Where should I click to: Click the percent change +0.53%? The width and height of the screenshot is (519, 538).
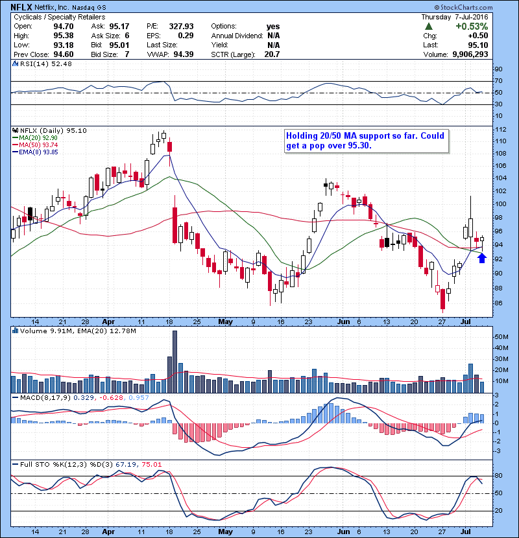472,27
